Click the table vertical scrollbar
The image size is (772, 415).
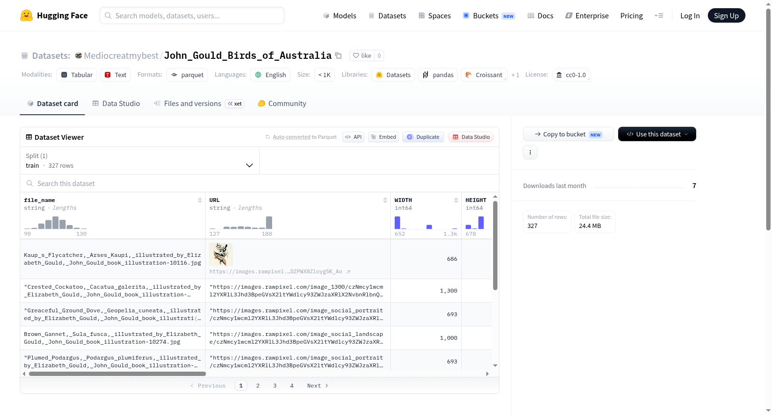[495, 245]
